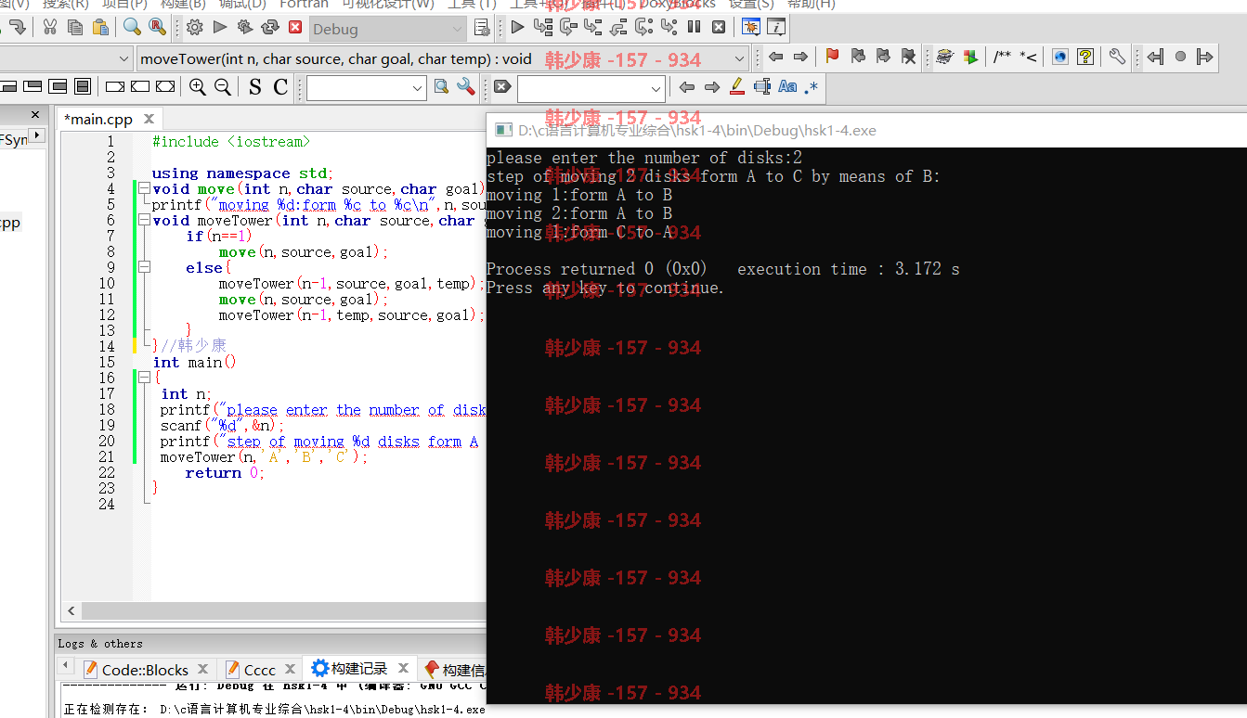1247x718 pixels.
Task: Zoom out the editor with minus magnifier
Action: 223,87
